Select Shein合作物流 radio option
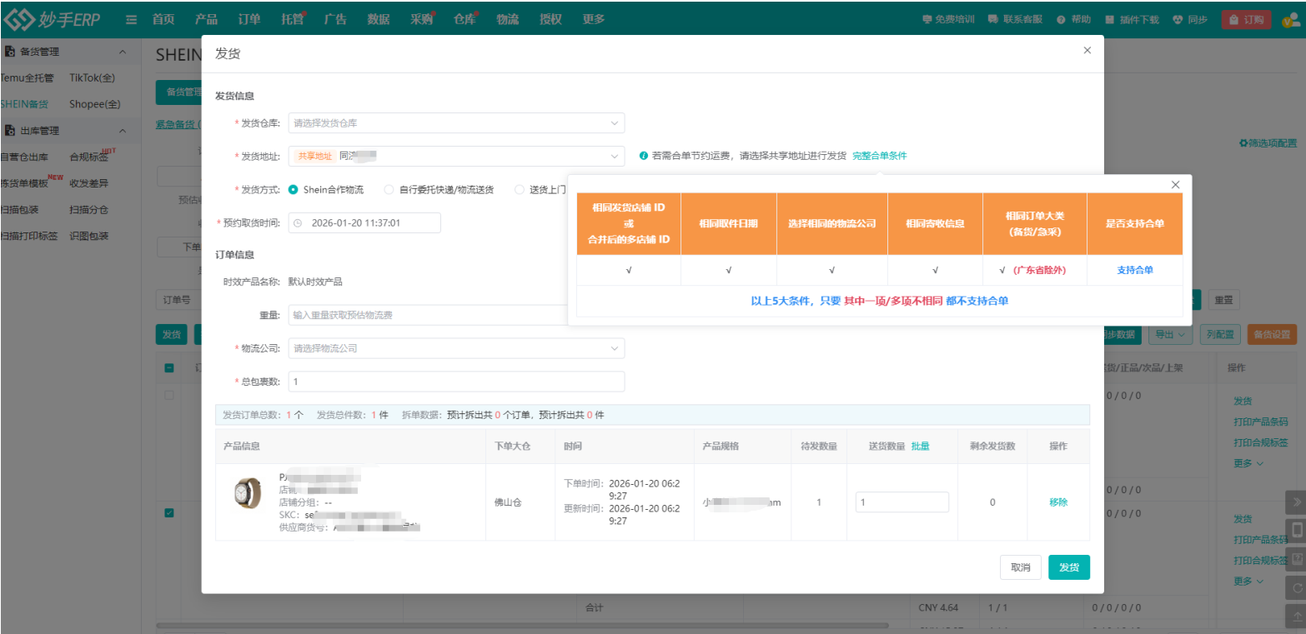Screen dimensions: 1306x634 pos(294,190)
